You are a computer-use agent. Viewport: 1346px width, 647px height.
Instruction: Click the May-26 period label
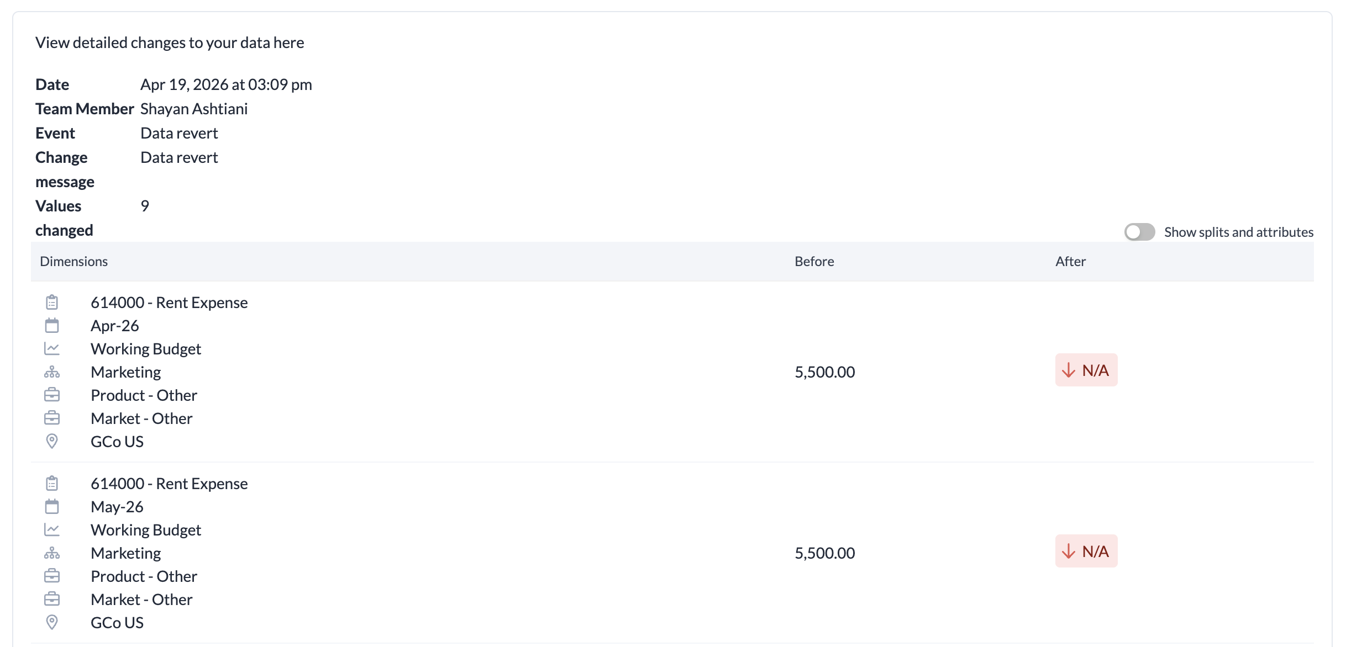point(117,507)
